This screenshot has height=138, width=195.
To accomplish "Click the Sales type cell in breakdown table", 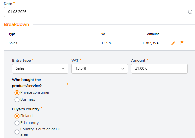I will (13, 43).
